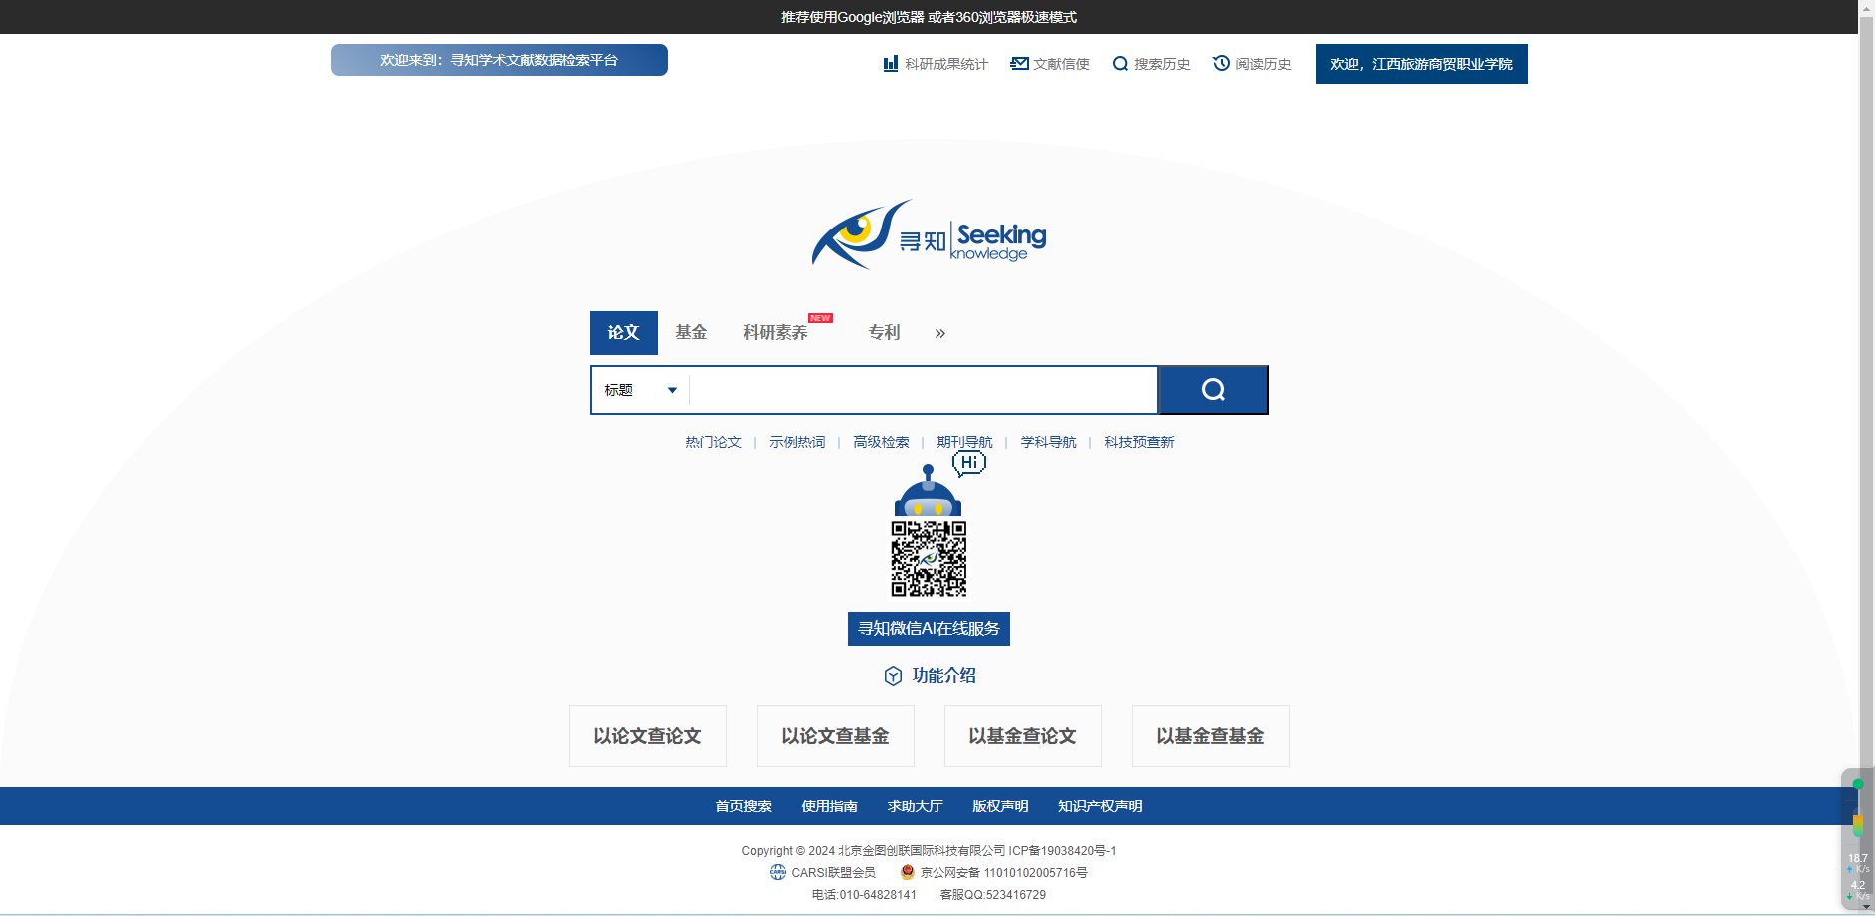Click the 科研成果统计 bar chart icon
Screen dimensions: 1875x916
890,64
